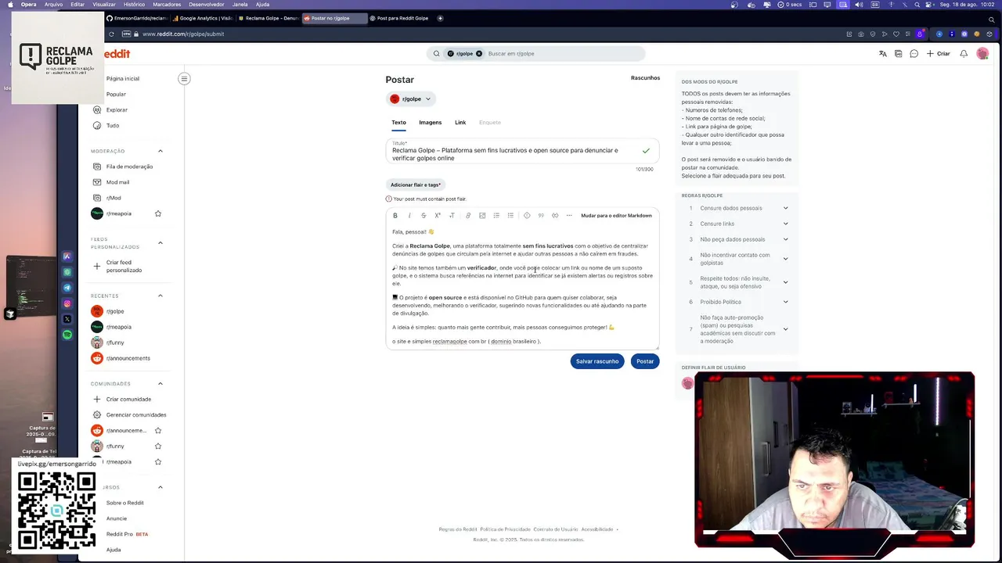The height and width of the screenshot is (563, 1002).
Task: Open the notifications bell
Action: pos(964,54)
